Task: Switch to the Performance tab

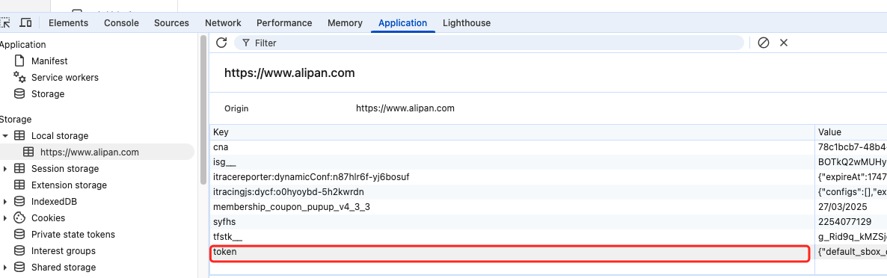Action: point(284,22)
